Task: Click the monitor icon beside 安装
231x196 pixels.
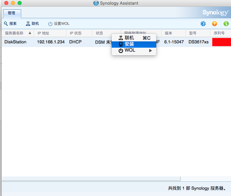Action: tap(121, 44)
